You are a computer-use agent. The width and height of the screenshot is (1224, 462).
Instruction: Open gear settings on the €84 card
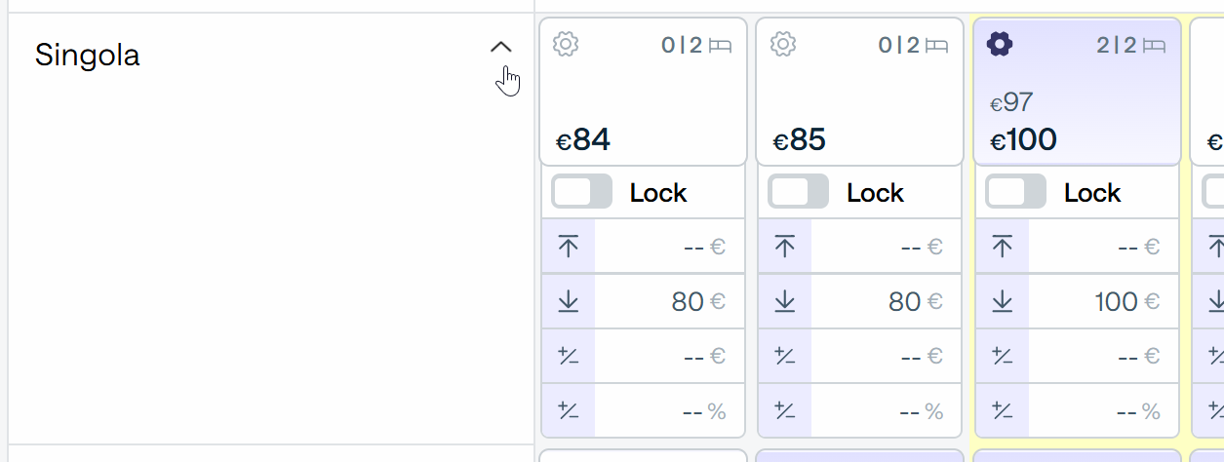566,44
